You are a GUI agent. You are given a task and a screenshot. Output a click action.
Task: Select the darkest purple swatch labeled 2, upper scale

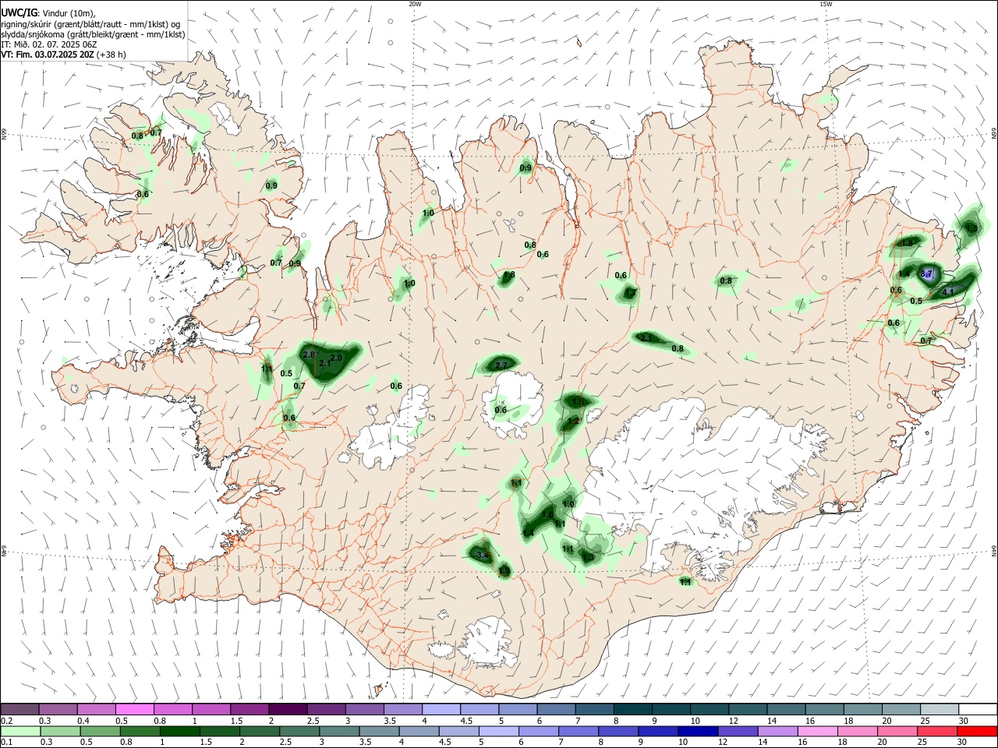[x=288, y=709]
